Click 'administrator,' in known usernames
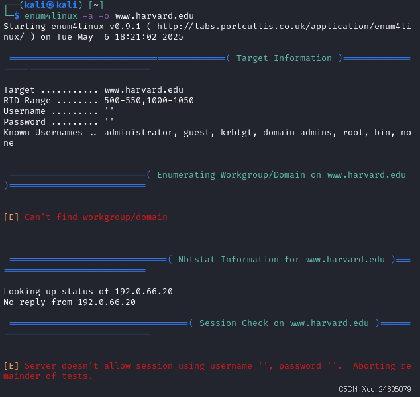Viewport: 420px width, 397px height. coord(140,133)
